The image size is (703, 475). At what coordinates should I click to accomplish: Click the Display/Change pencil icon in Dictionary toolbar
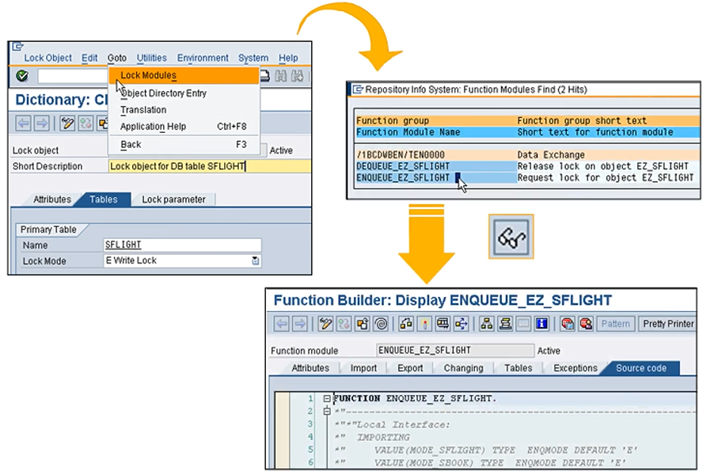tap(67, 123)
